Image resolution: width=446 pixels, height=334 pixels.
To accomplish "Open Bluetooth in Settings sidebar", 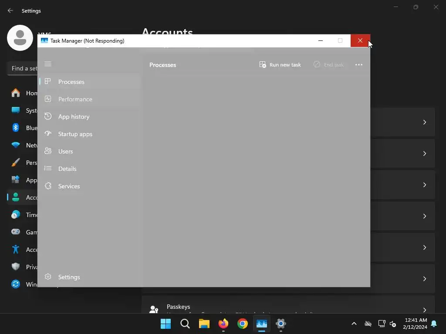I will (23, 128).
